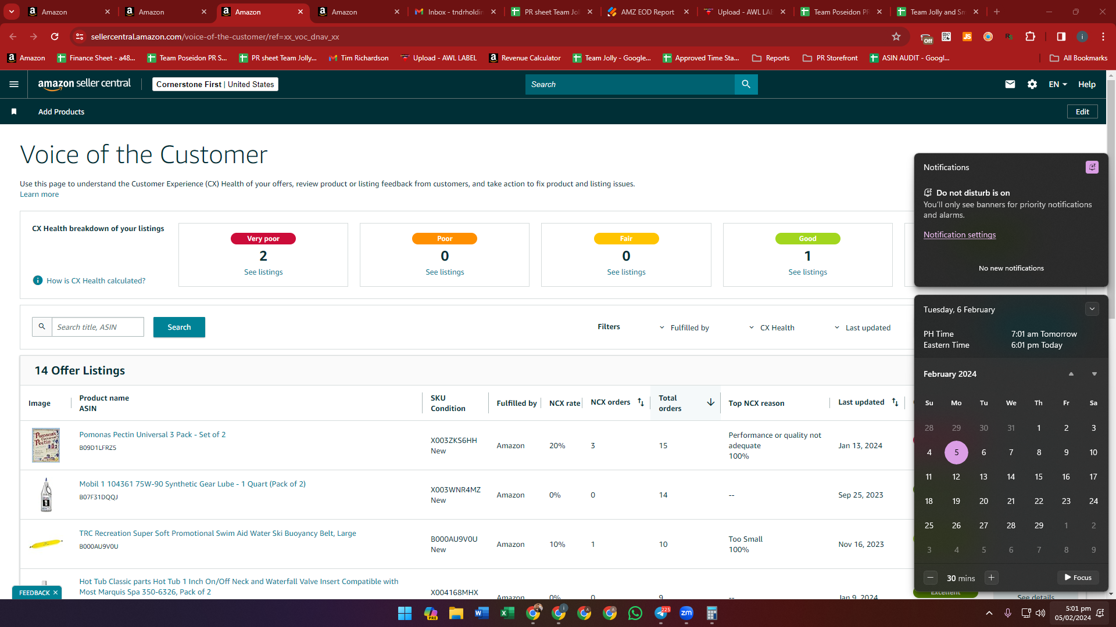Open the EN language dropdown
This screenshot has height=627, width=1116.
tap(1057, 84)
